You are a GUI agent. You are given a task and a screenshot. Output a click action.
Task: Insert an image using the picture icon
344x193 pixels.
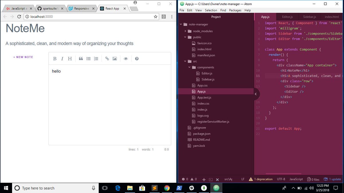click(x=115, y=59)
